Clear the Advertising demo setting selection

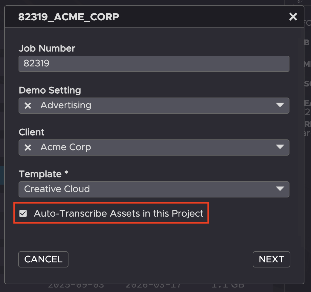tap(28, 106)
